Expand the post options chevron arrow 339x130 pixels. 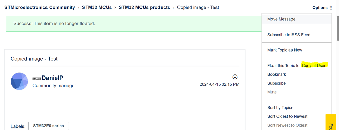pos(235,77)
